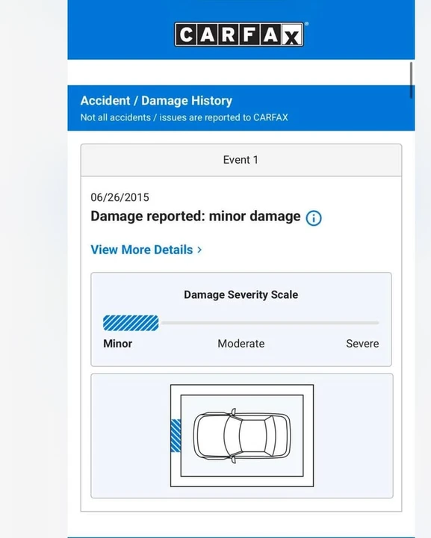Open the View More Details link

coord(146,250)
